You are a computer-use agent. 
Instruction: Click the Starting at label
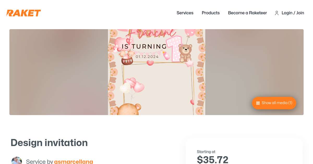click(206, 152)
